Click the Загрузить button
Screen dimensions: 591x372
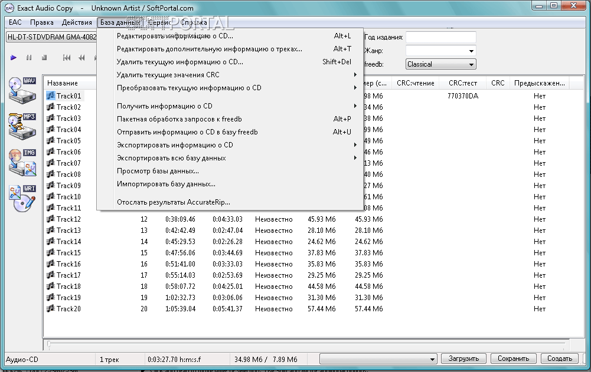coord(463,358)
